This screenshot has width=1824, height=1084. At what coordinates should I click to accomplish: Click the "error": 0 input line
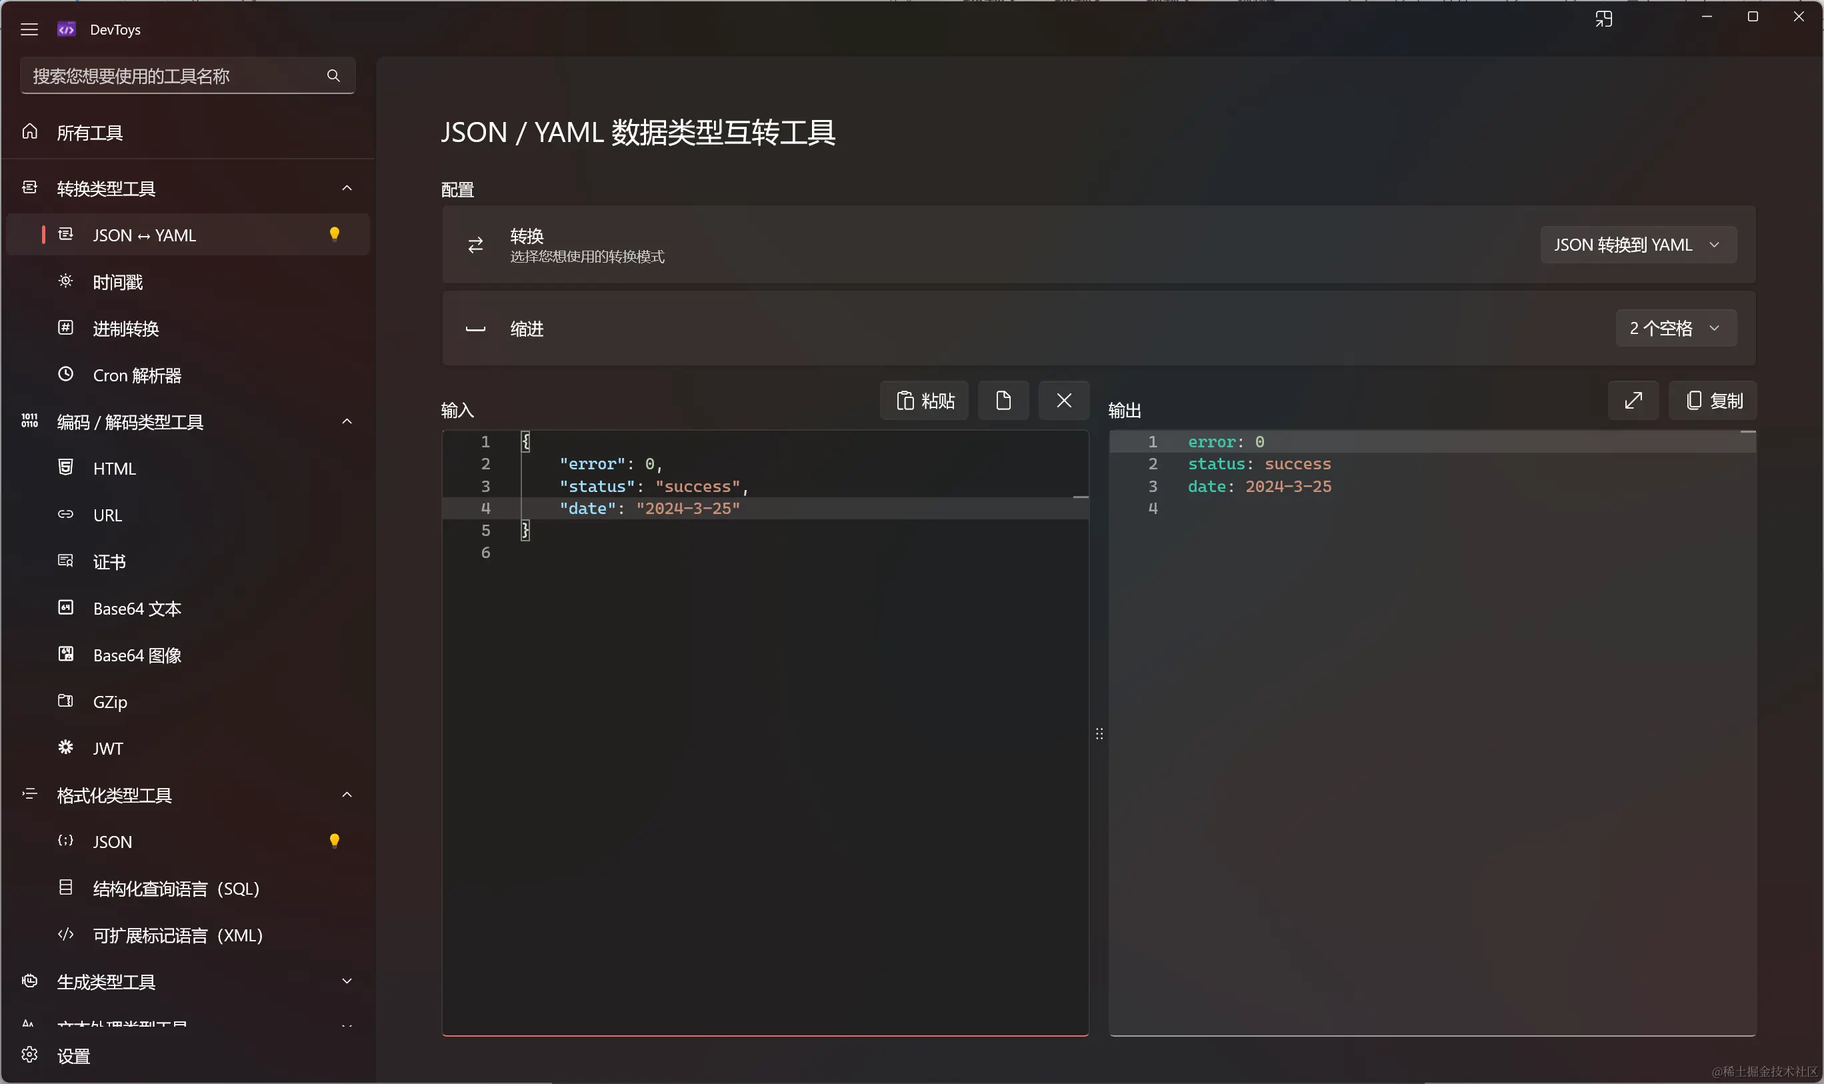point(611,464)
